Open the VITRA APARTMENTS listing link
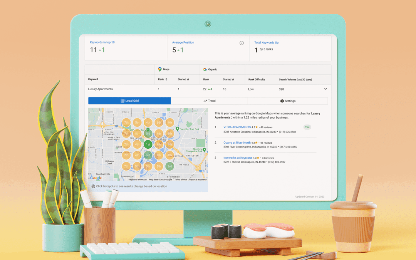This screenshot has width=416, height=260. pyautogui.click(x=237, y=127)
